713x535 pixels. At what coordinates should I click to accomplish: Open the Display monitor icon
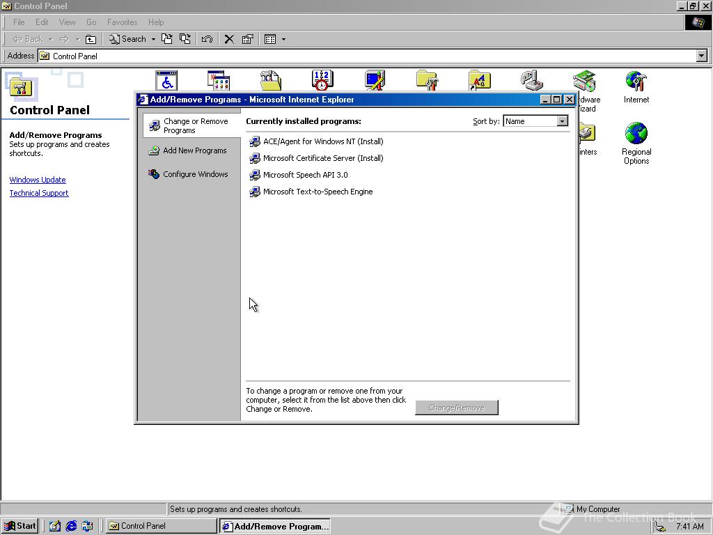[x=375, y=81]
